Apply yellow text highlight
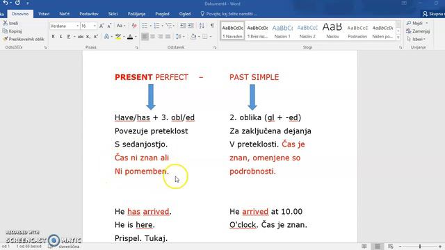Screen dimensions: 445x250 point(118,37)
